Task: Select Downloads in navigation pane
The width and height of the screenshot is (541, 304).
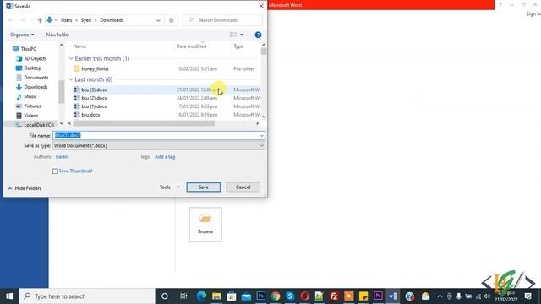Action: click(x=32, y=87)
